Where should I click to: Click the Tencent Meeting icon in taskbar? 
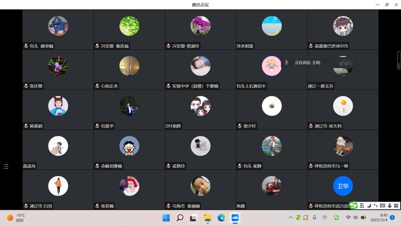coord(235,218)
